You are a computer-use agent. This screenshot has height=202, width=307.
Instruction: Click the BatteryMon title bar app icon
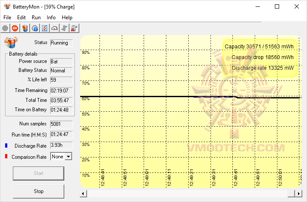pyautogui.click(x=7, y=6)
